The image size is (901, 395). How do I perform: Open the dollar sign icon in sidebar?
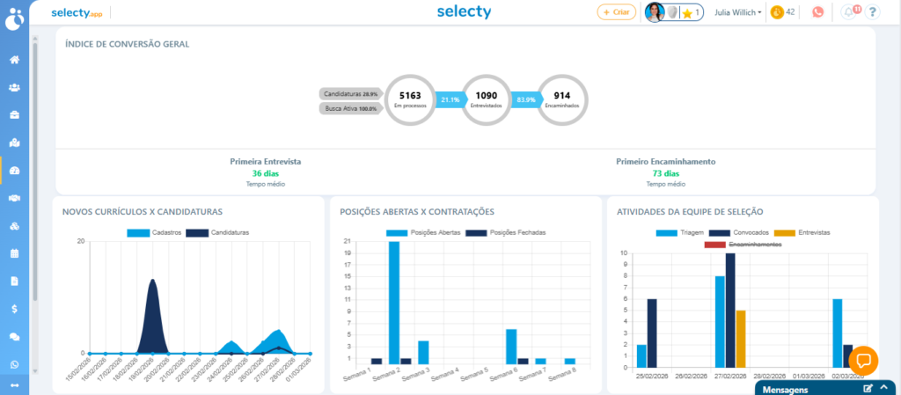pos(14,309)
